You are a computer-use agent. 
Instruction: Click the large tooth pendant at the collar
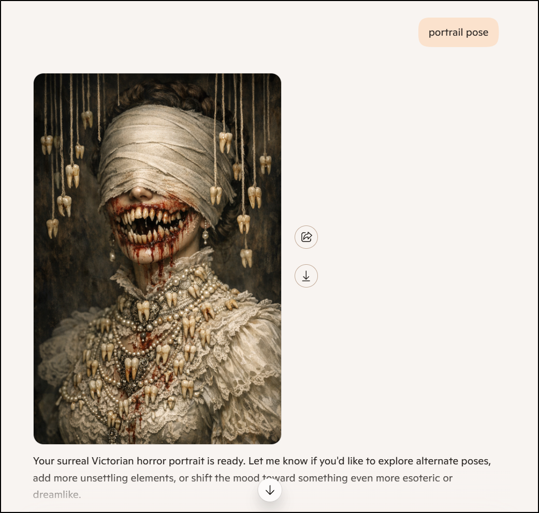point(144,311)
